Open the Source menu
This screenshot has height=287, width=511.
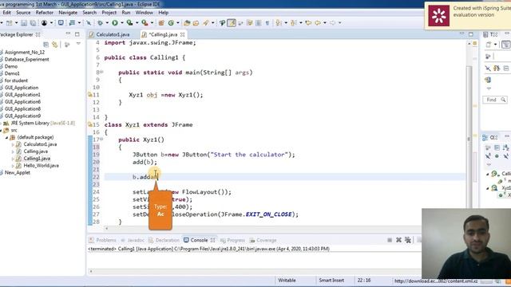23,13
